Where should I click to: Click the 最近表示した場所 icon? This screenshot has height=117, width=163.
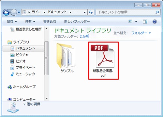click(12, 29)
